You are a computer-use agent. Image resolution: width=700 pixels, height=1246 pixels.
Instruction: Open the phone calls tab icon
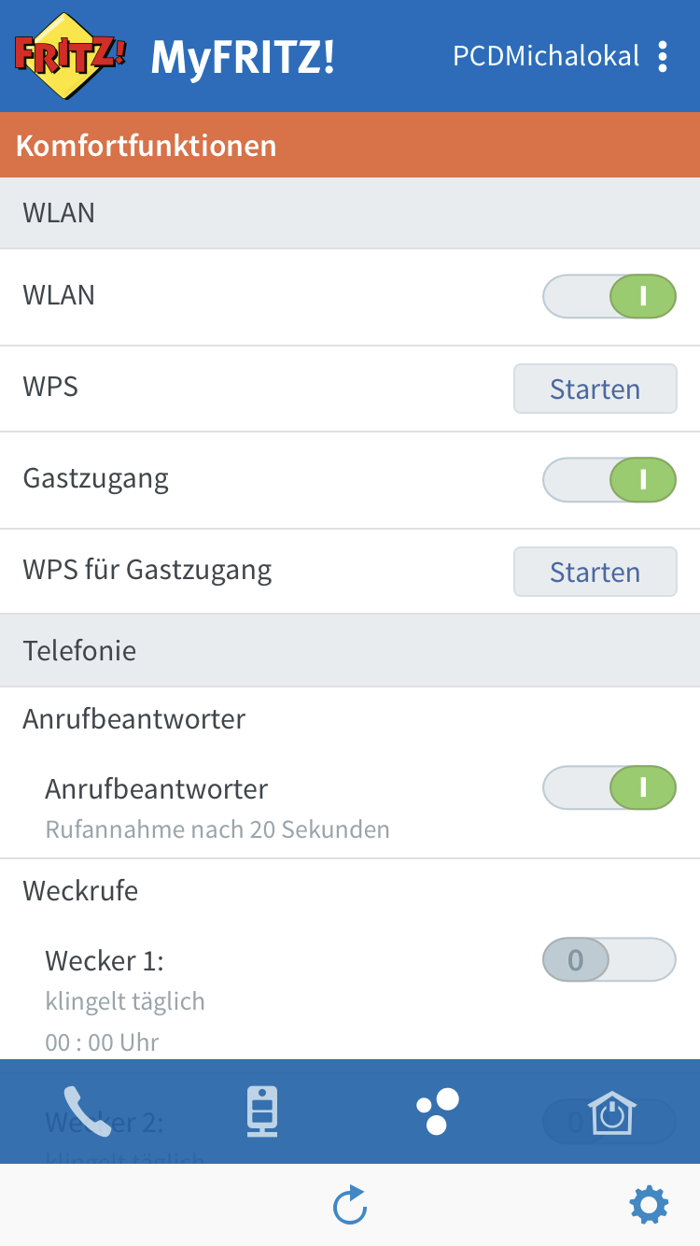pyautogui.click(x=87, y=1111)
